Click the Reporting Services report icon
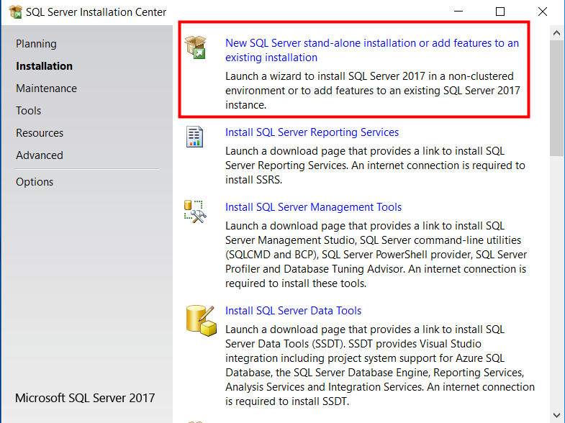The width and height of the screenshot is (565, 423). pos(194,137)
